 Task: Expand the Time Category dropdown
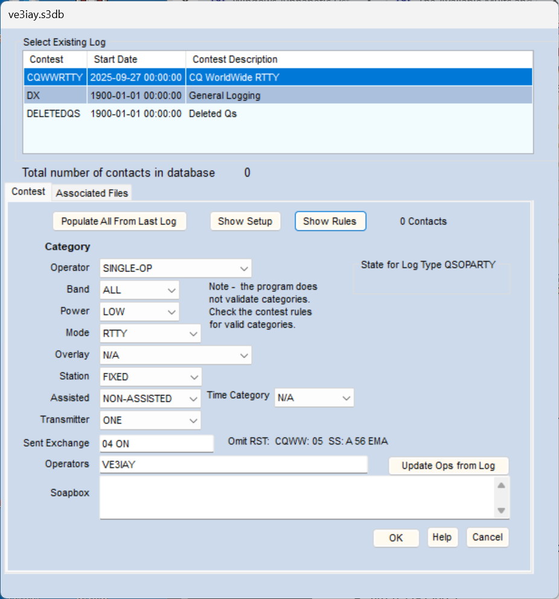point(314,398)
